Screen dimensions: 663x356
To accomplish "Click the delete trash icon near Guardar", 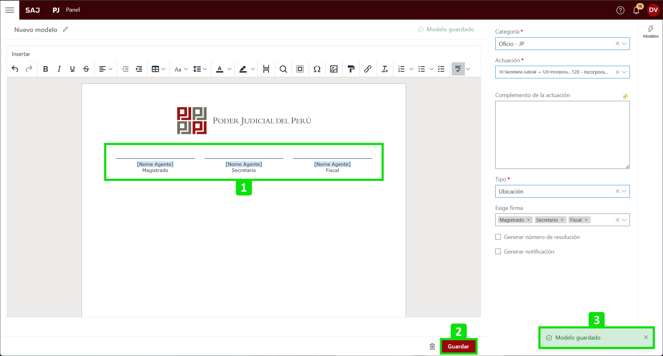I will [432, 347].
